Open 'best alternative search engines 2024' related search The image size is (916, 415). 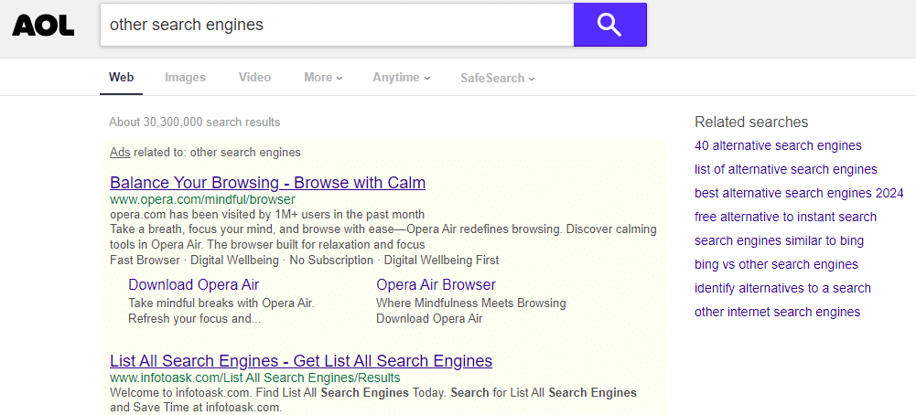point(798,193)
